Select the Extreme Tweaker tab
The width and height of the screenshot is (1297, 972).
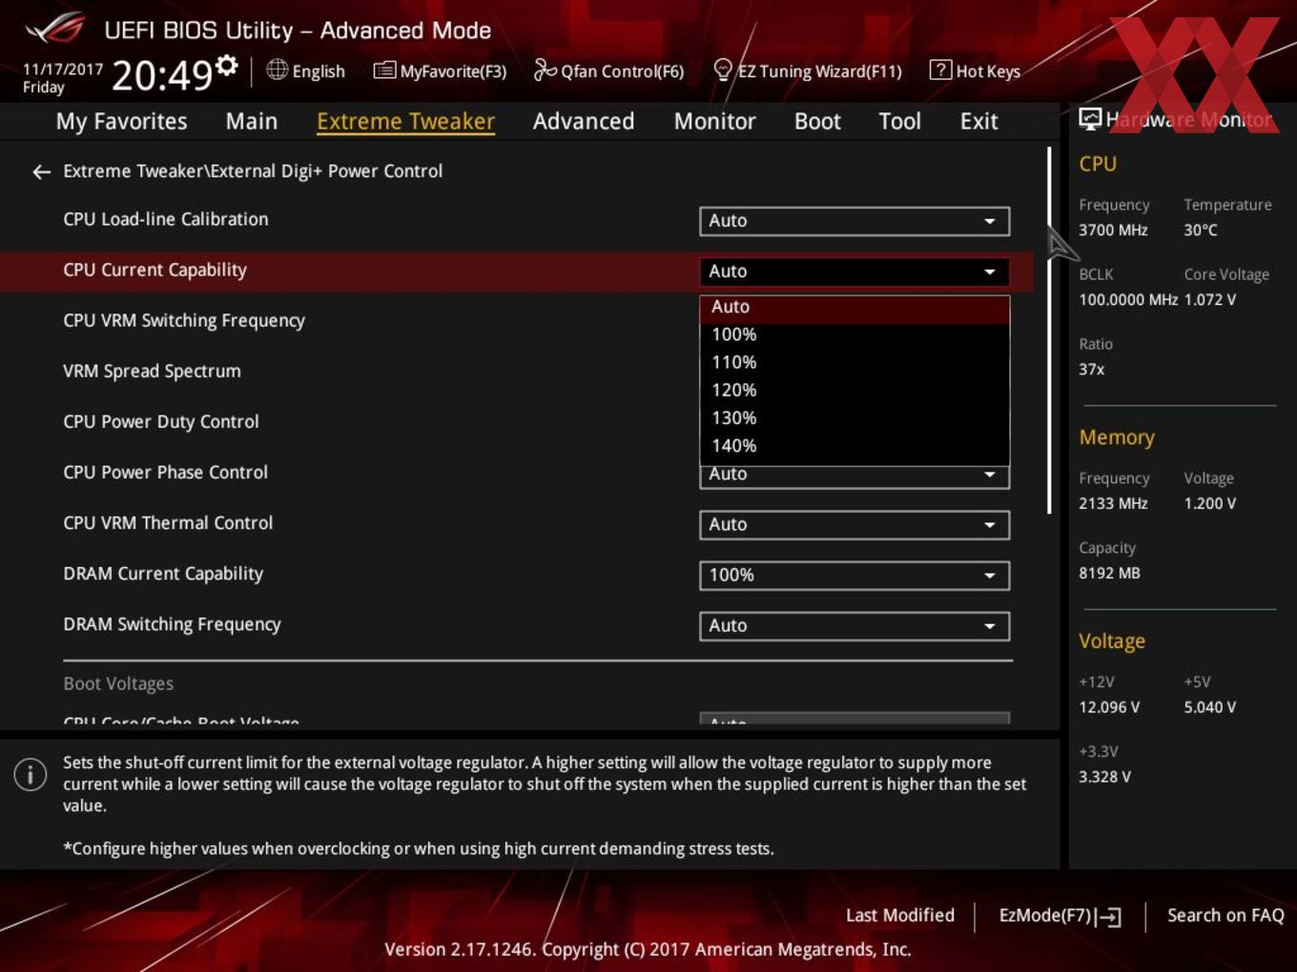pos(405,121)
